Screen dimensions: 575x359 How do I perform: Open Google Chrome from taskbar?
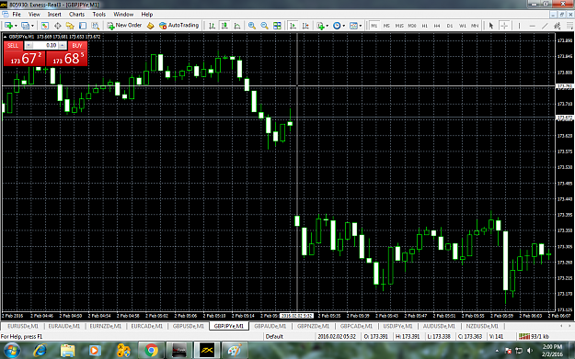point(151,351)
